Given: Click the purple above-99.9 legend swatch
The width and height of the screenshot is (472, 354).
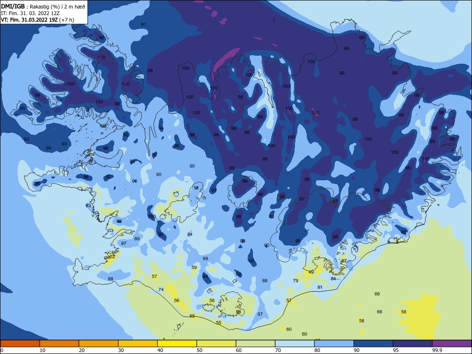Looking at the screenshot, I should 452,344.
